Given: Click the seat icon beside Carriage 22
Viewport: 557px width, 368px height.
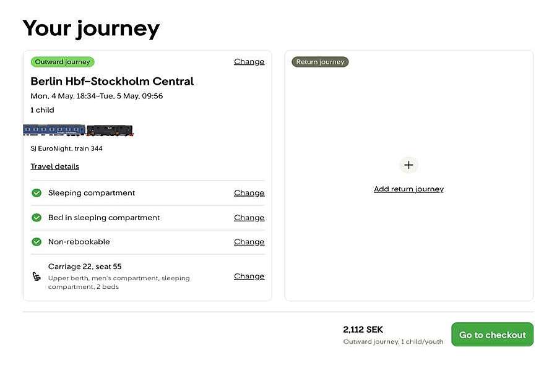Looking at the screenshot, I should click(37, 276).
